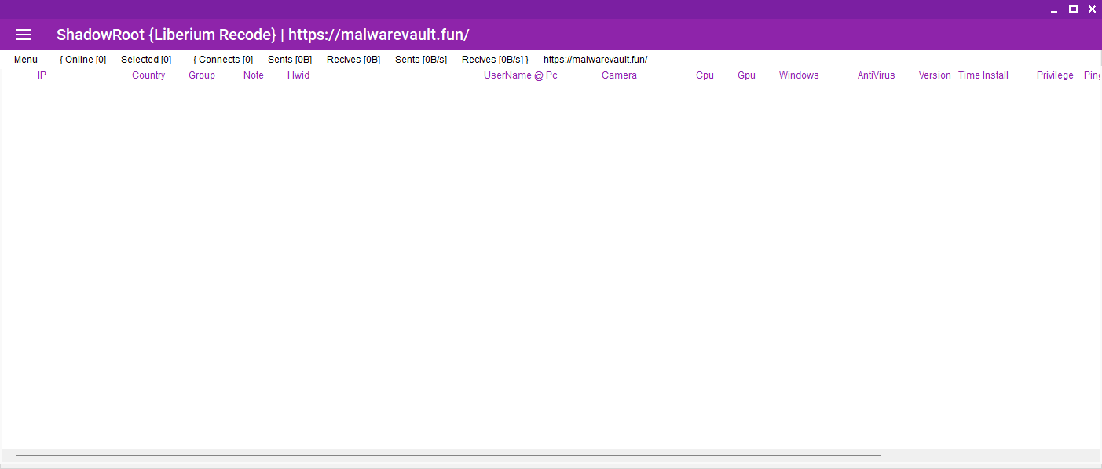Click the horizontal scrollbar at the bottom
Viewport: 1102px width, 469px height.
tap(448, 455)
